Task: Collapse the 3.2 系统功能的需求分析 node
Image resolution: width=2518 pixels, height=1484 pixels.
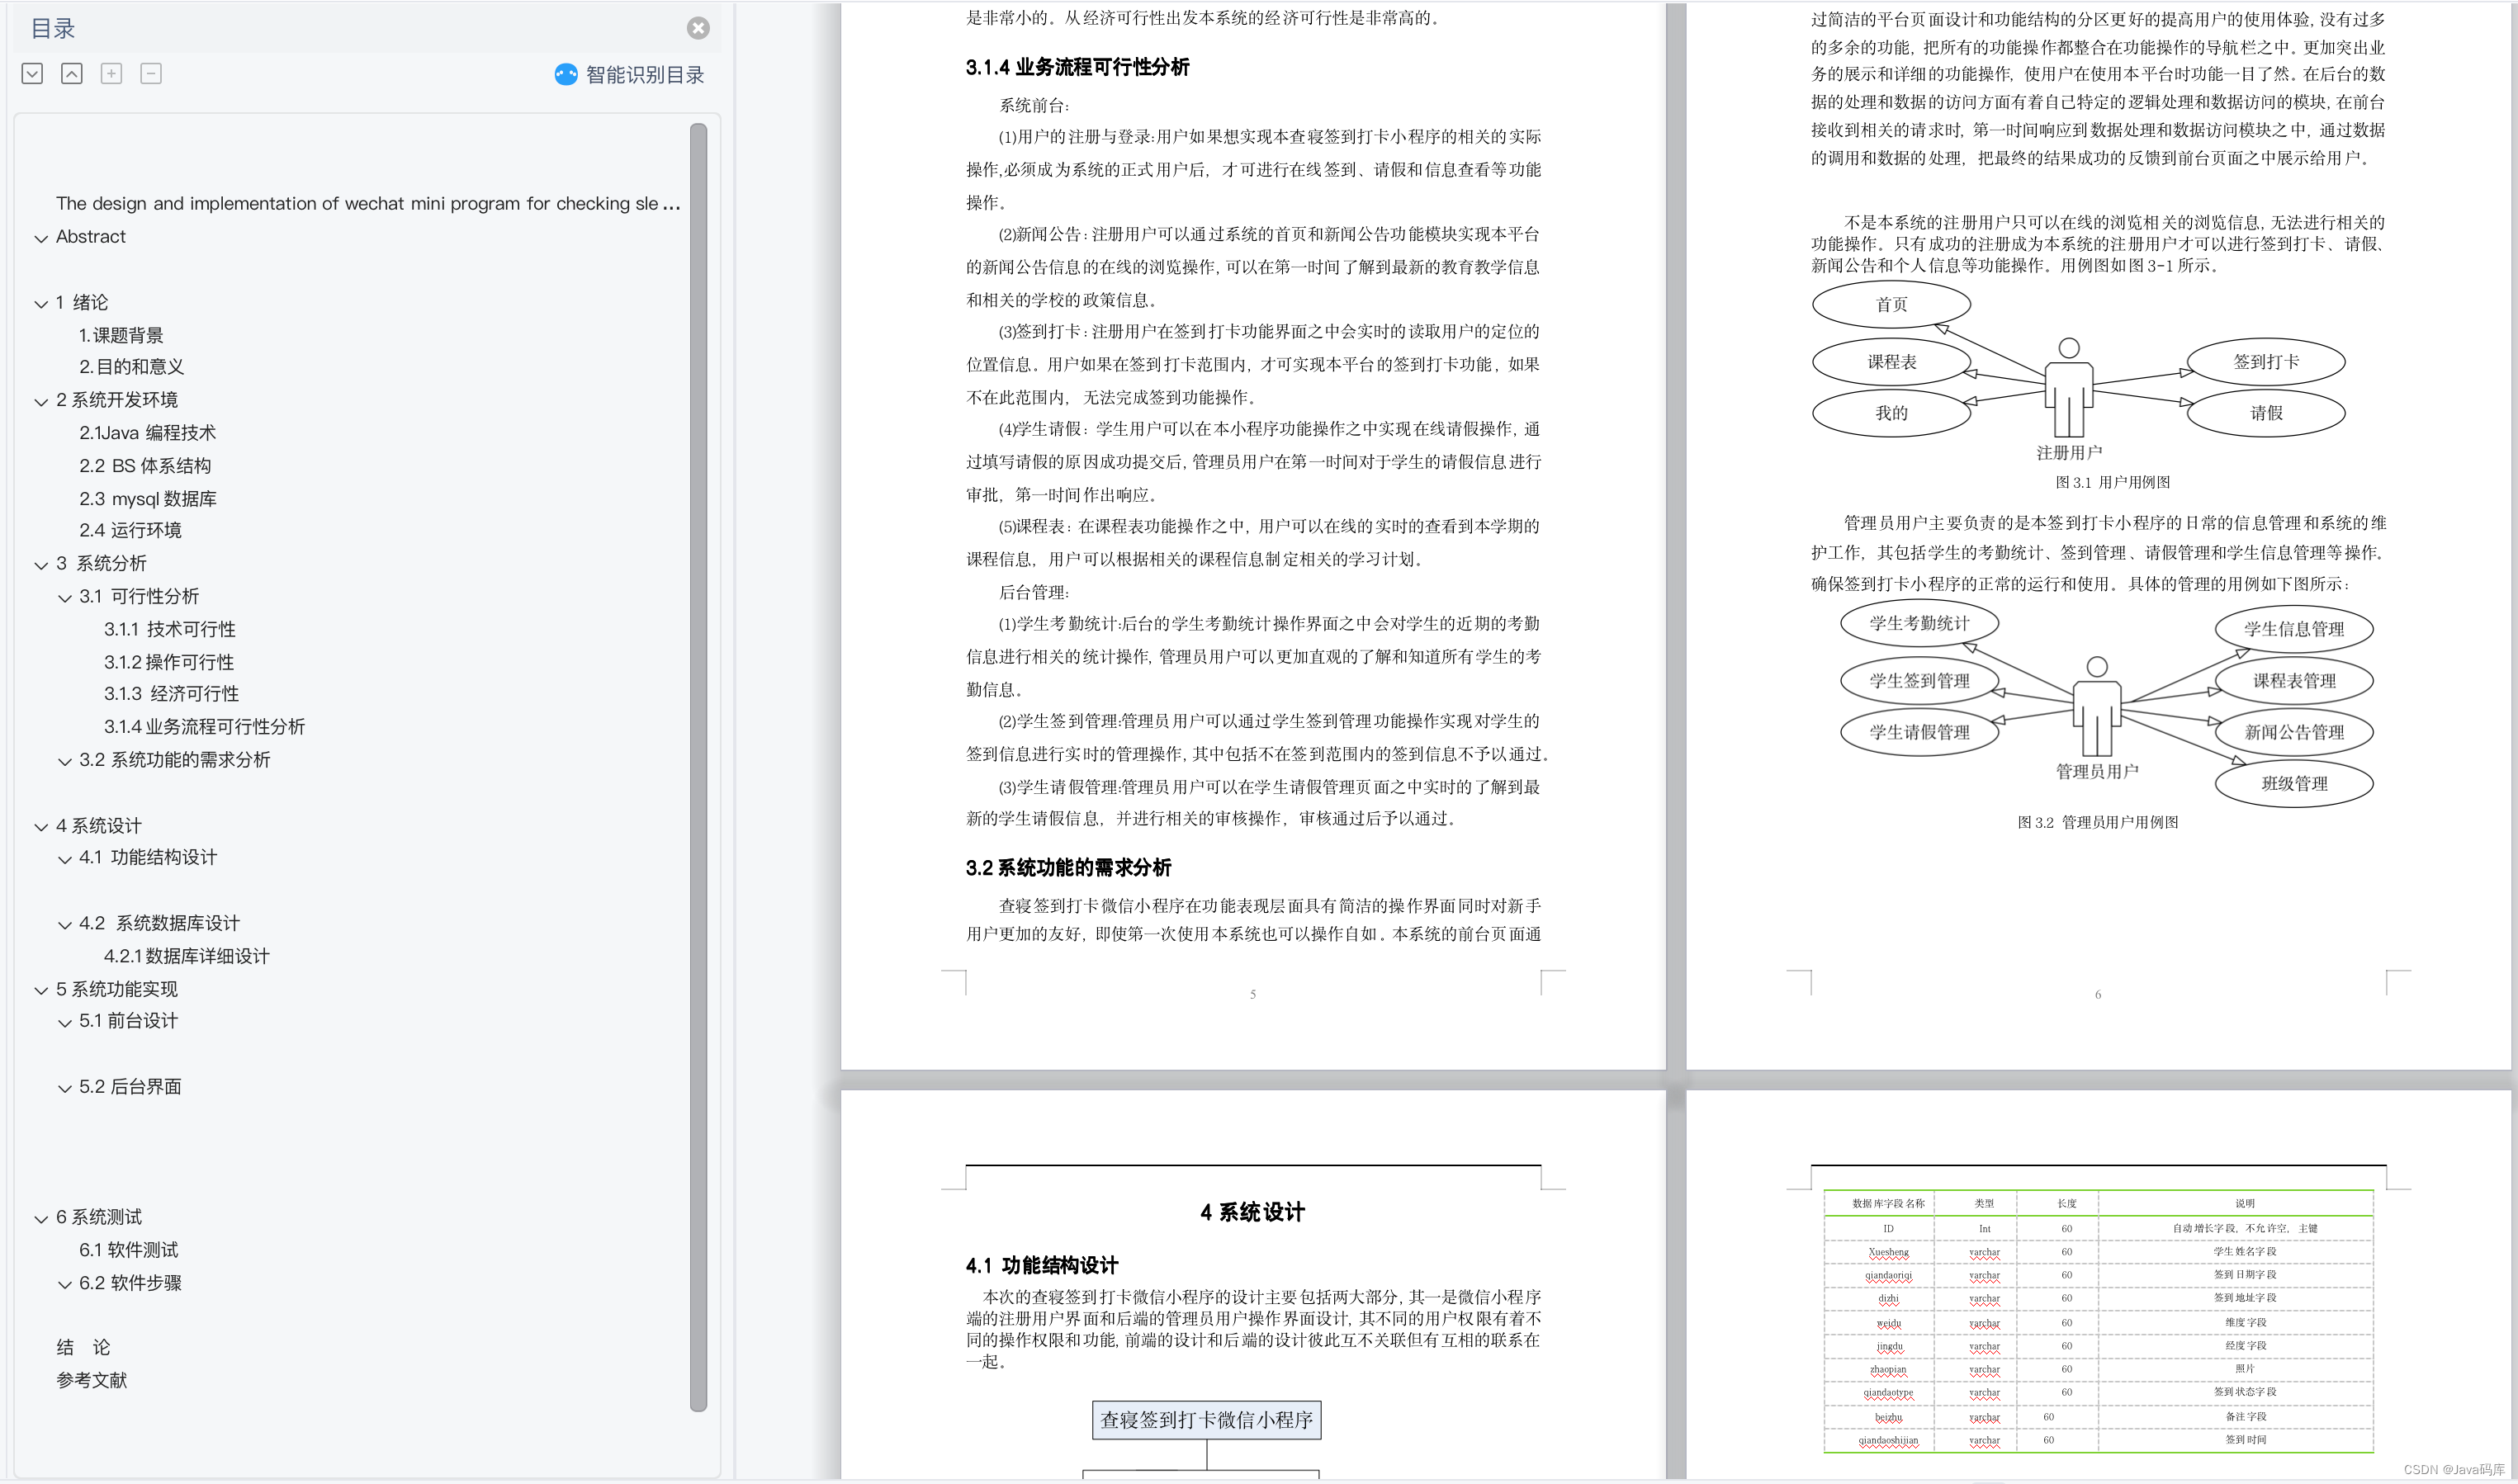Action: (65, 761)
